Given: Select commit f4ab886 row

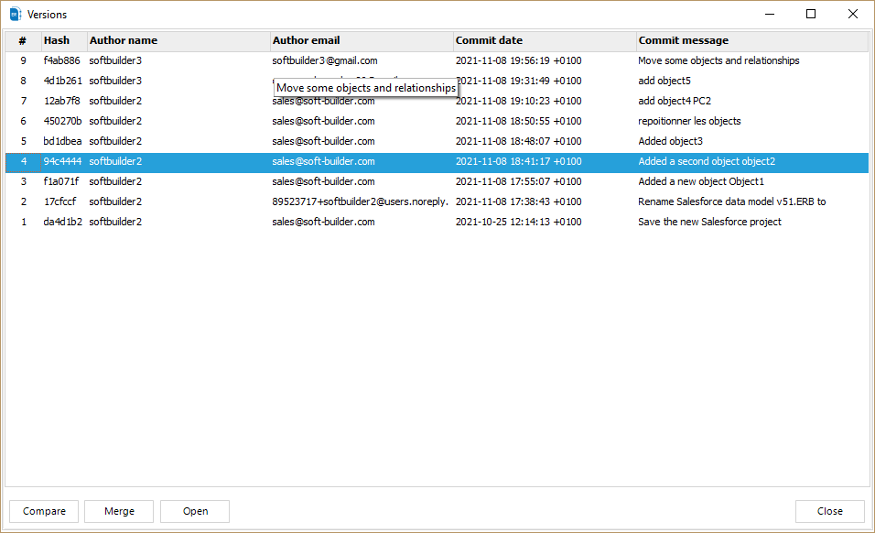Looking at the screenshot, I should pos(62,60).
